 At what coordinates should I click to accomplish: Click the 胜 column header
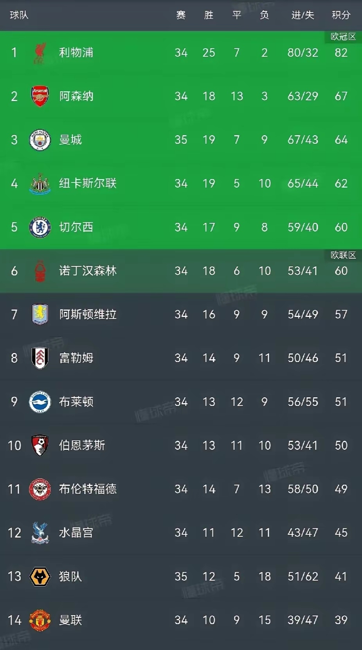pos(209,15)
